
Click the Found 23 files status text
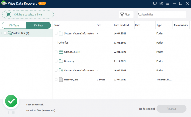41,110
